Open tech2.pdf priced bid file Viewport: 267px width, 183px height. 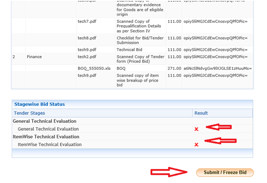point(86,57)
